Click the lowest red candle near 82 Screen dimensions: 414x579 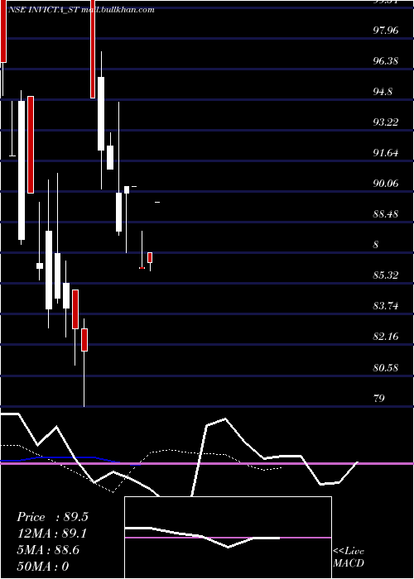(84, 340)
